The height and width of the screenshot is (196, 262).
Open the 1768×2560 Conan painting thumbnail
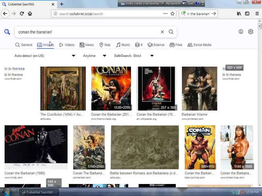tap(89, 147)
